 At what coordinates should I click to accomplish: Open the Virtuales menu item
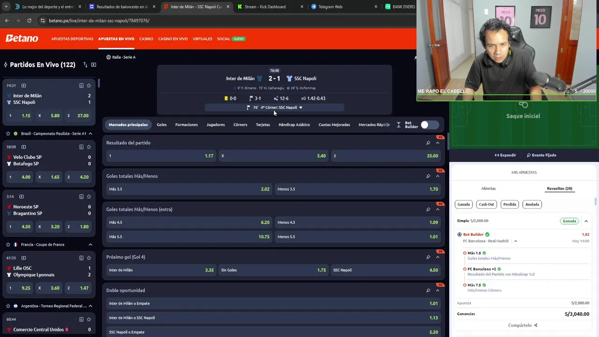tap(202, 39)
